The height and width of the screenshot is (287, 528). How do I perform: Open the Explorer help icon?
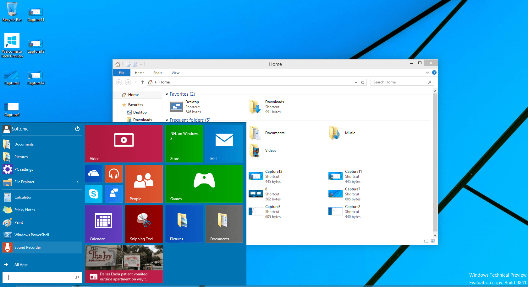click(x=434, y=72)
